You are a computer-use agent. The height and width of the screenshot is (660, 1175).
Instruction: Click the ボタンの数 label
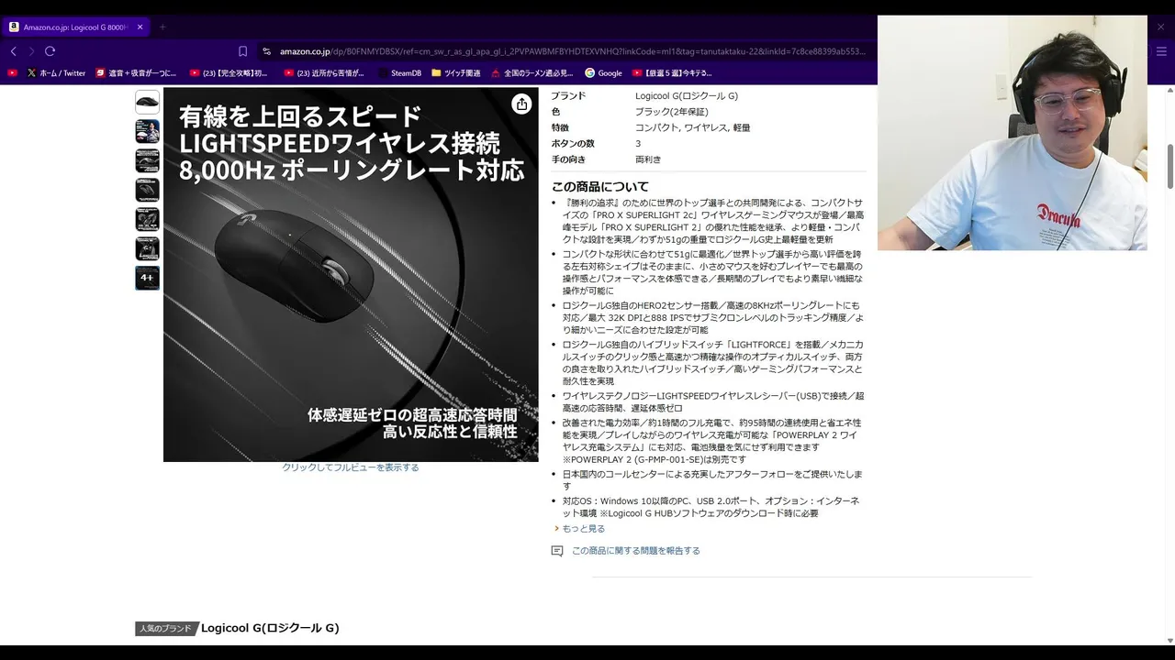[573, 144]
